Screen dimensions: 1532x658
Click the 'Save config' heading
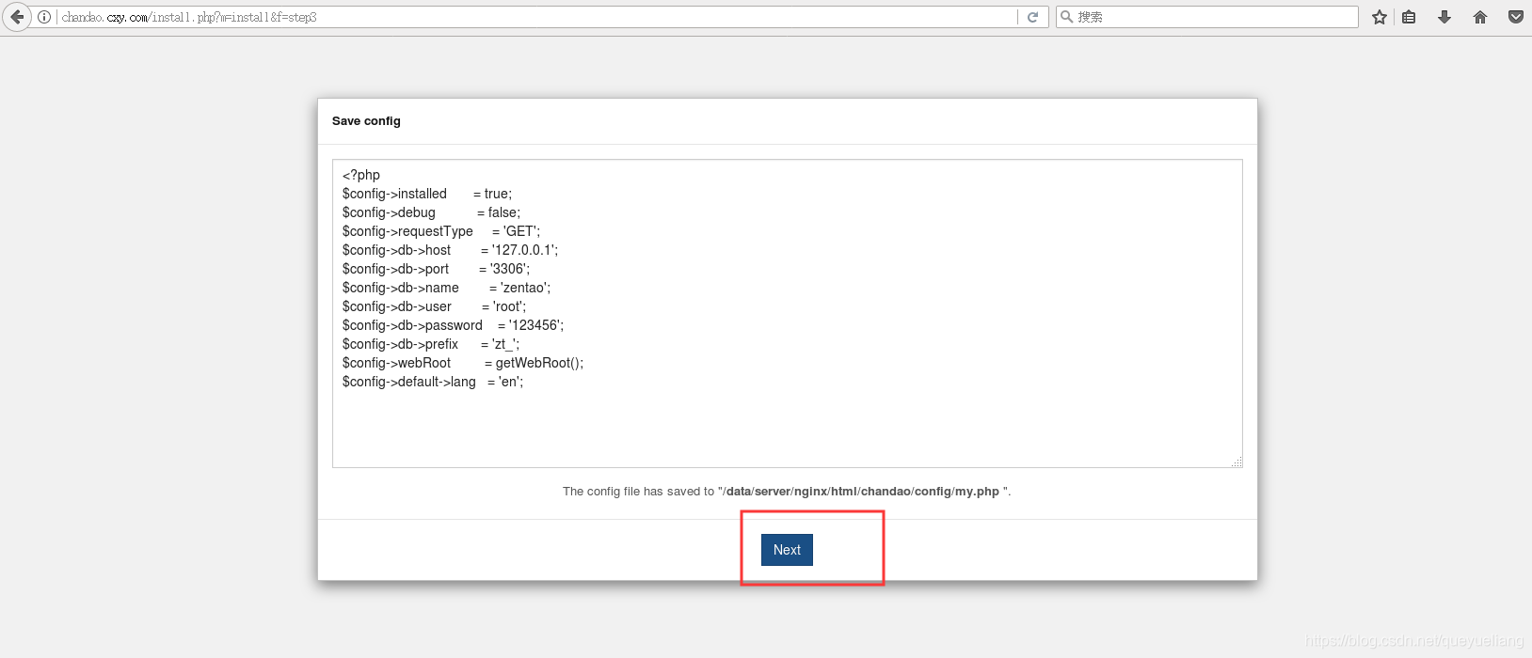(366, 121)
